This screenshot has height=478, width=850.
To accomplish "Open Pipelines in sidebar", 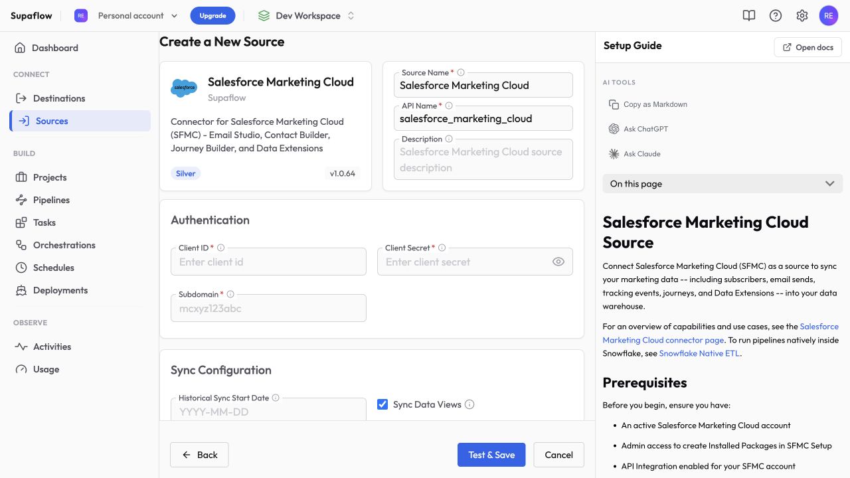I will coord(80,200).
